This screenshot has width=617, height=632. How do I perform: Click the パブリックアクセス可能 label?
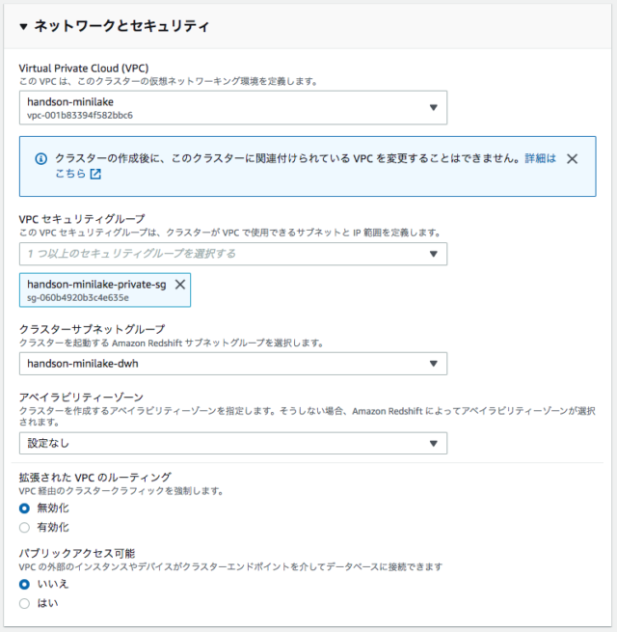[77, 553]
